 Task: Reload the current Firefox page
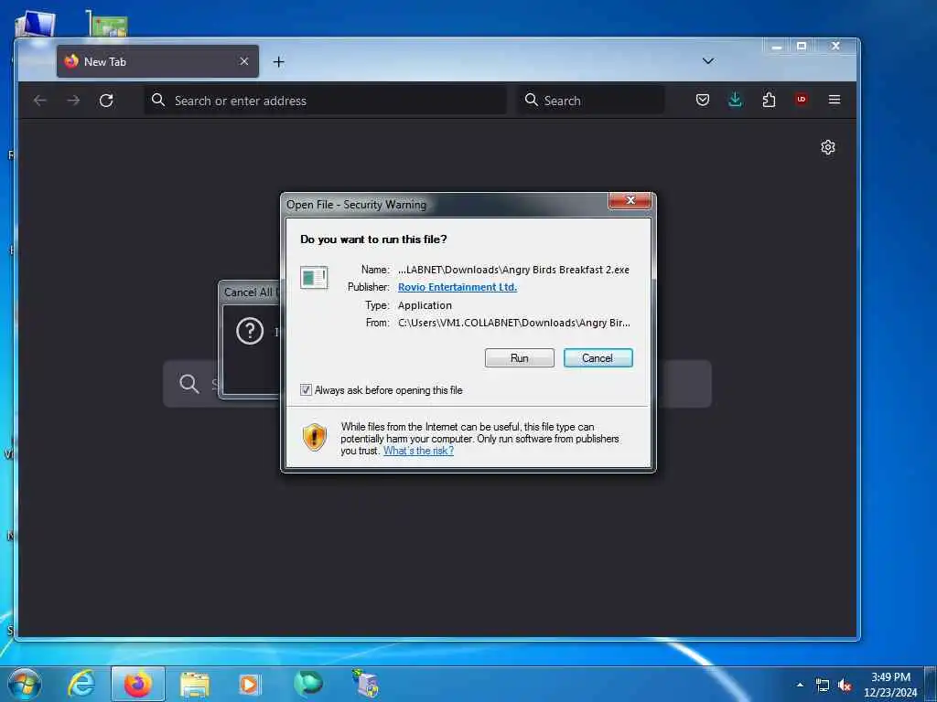coord(106,101)
